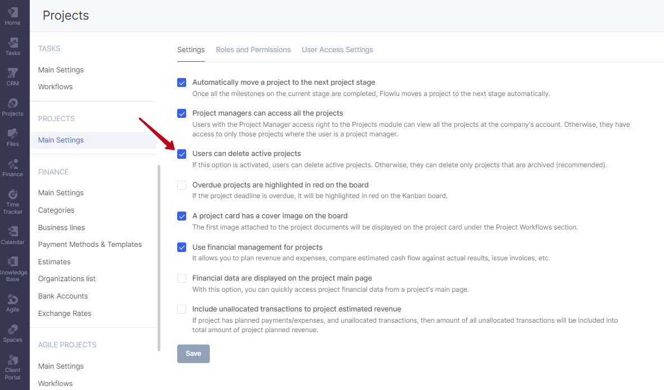Open Exchange Rates under Finance

click(x=65, y=313)
